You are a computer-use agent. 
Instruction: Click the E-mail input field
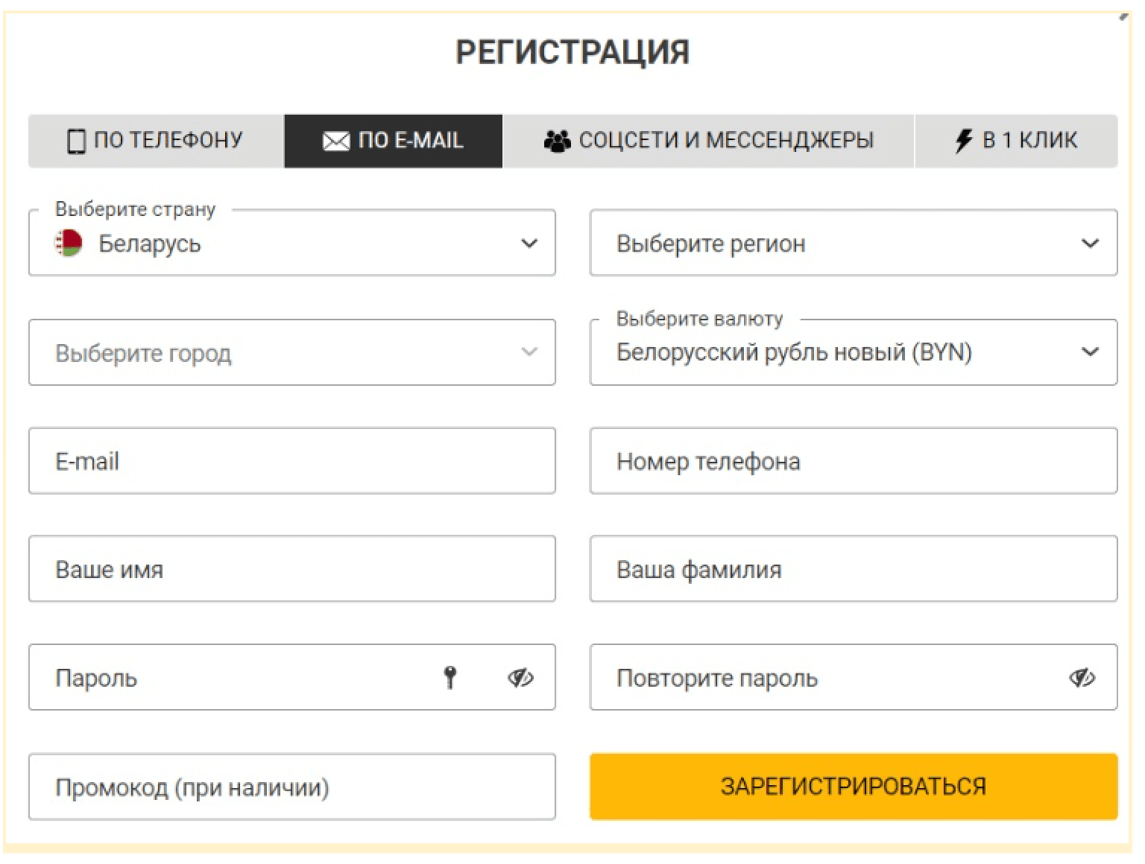click(x=292, y=460)
